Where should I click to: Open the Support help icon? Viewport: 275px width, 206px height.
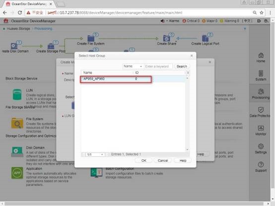[x=261, y=164]
